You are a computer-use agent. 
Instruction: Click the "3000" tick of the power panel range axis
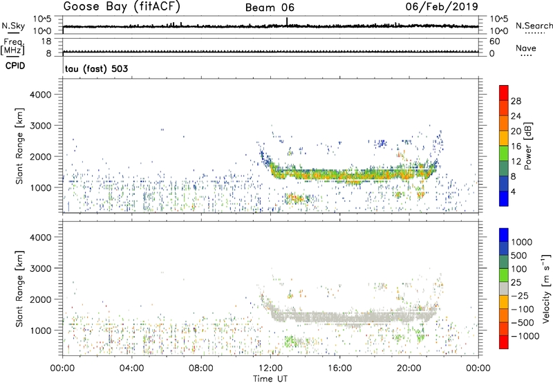pyautogui.click(x=40, y=126)
